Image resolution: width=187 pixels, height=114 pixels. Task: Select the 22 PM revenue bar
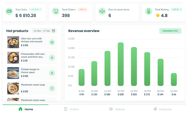pyautogui.click(x=174, y=79)
